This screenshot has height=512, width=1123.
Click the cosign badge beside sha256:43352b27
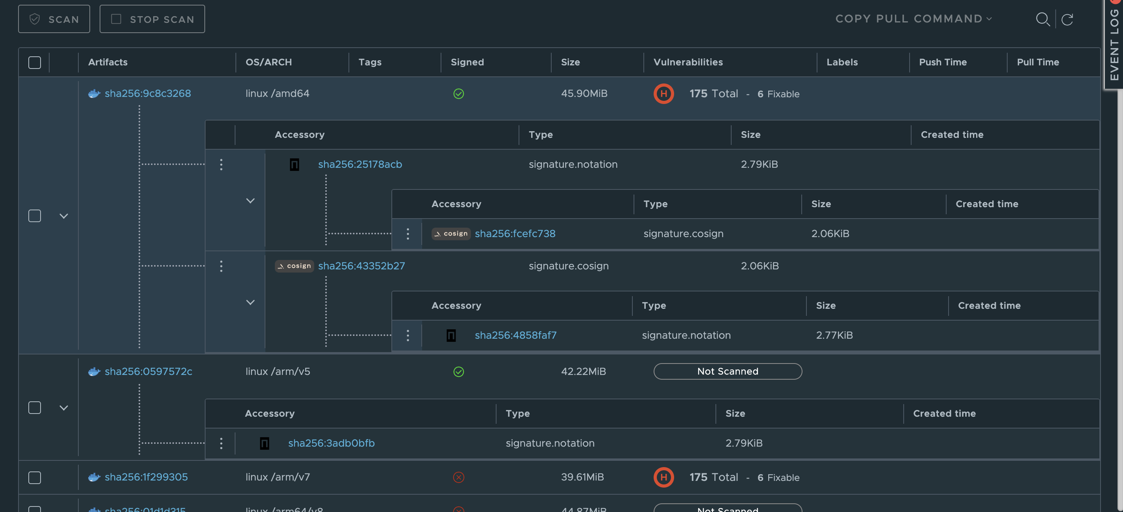pyautogui.click(x=294, y=266)
